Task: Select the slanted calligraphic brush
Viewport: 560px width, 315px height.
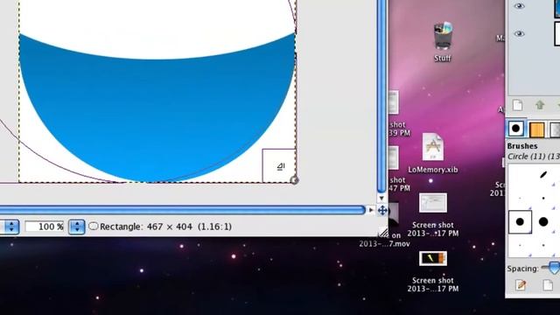Action: [543, 175]
